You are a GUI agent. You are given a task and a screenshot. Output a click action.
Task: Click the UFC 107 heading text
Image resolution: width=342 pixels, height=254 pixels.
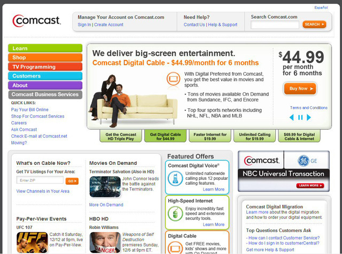pos(24,227)
